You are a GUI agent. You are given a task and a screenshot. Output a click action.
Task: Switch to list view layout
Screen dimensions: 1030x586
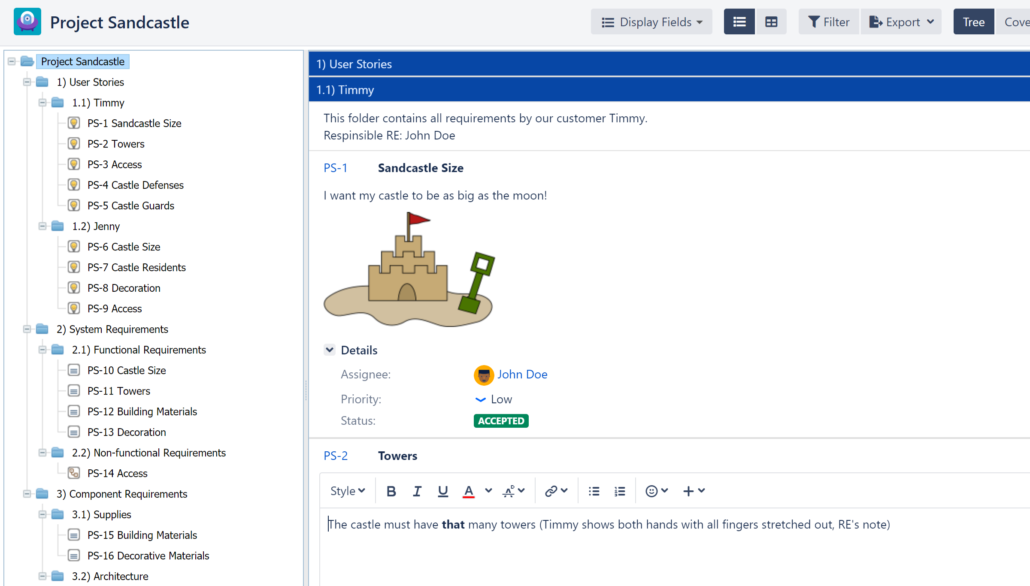pos(739,22)
